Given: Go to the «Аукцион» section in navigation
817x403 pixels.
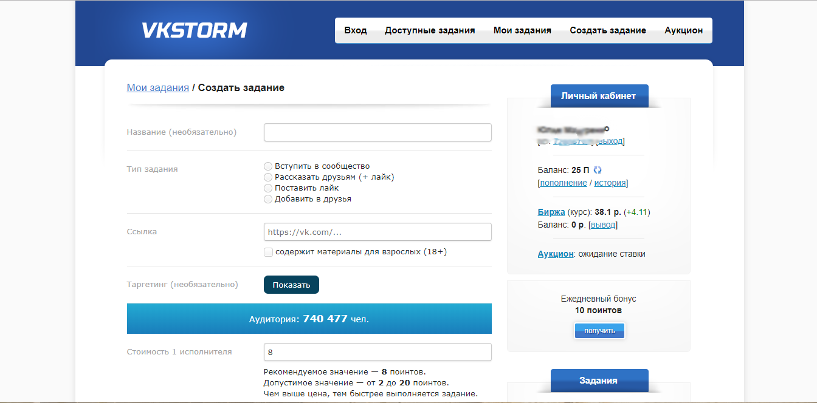Looking at the screenshot, I should (683, 30).
